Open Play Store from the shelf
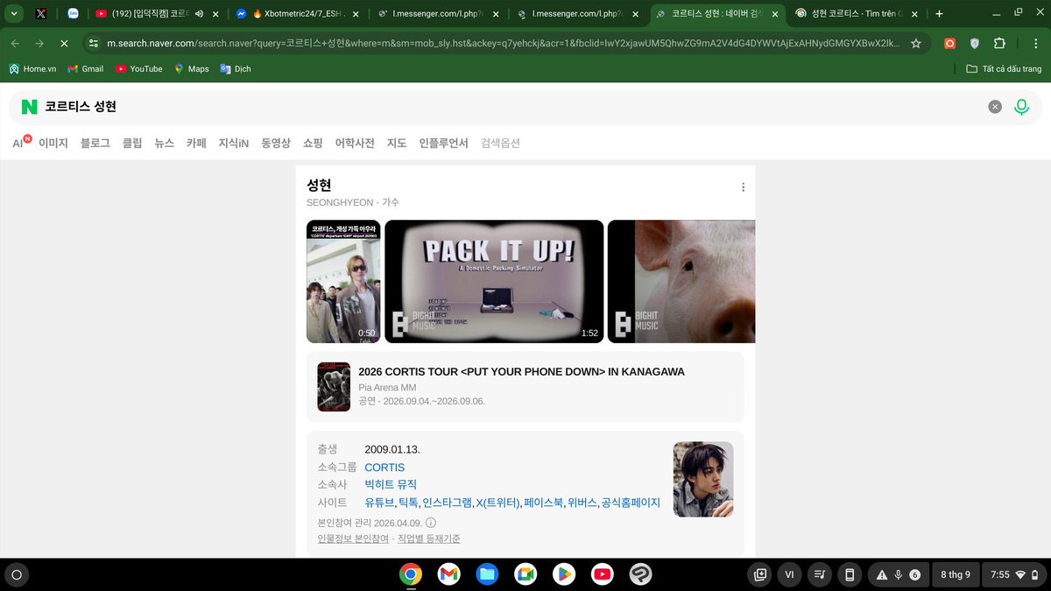The width and height of the screenshot is (1051, 591). (563, 574)
